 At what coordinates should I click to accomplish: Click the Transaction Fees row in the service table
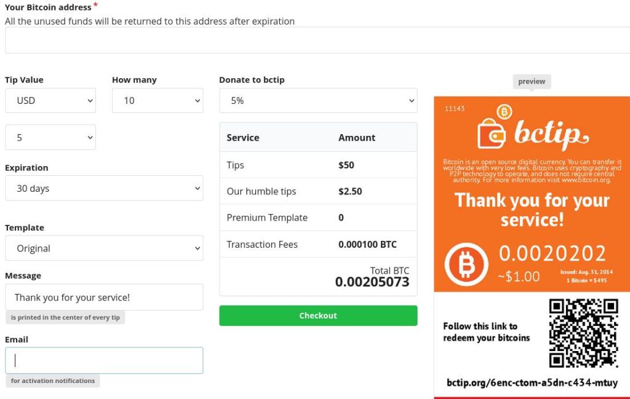(318, 244)
